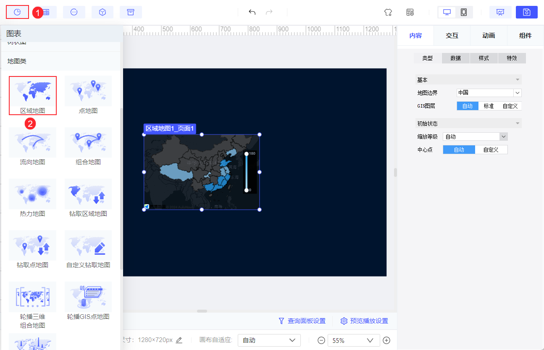544x350 pixels.
Task: Click the map legend slider handle at 180
Action: (247, 154)
